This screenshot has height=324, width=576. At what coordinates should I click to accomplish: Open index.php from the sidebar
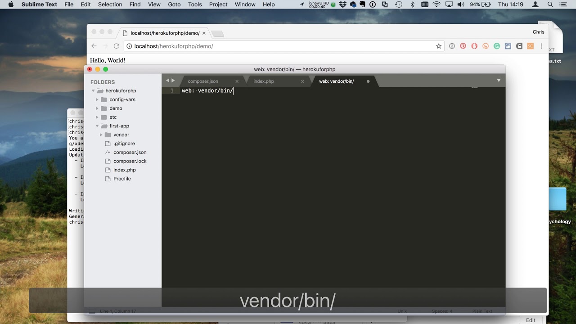pyautogui.click(x=125, y=170)
